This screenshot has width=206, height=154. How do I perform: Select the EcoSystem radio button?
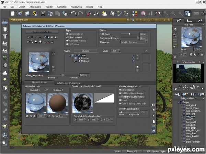point(67,44)
